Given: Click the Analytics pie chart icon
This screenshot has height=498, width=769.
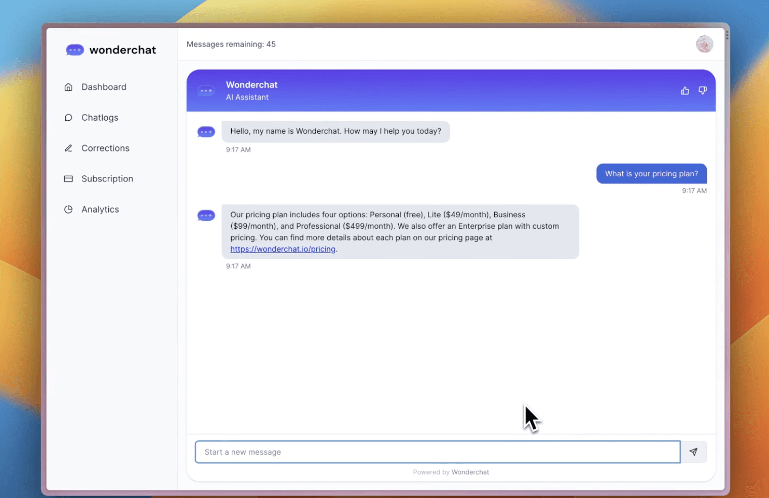Looking at the screenshot, I should point(68,209).
